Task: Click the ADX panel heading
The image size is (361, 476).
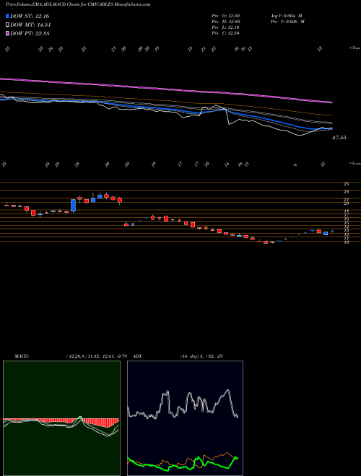Action: point(138,356)
